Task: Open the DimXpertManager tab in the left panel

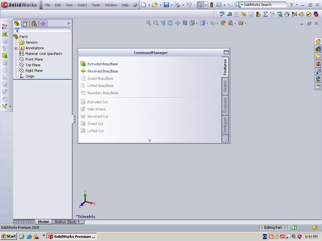Action: click(x=43, y=23)
